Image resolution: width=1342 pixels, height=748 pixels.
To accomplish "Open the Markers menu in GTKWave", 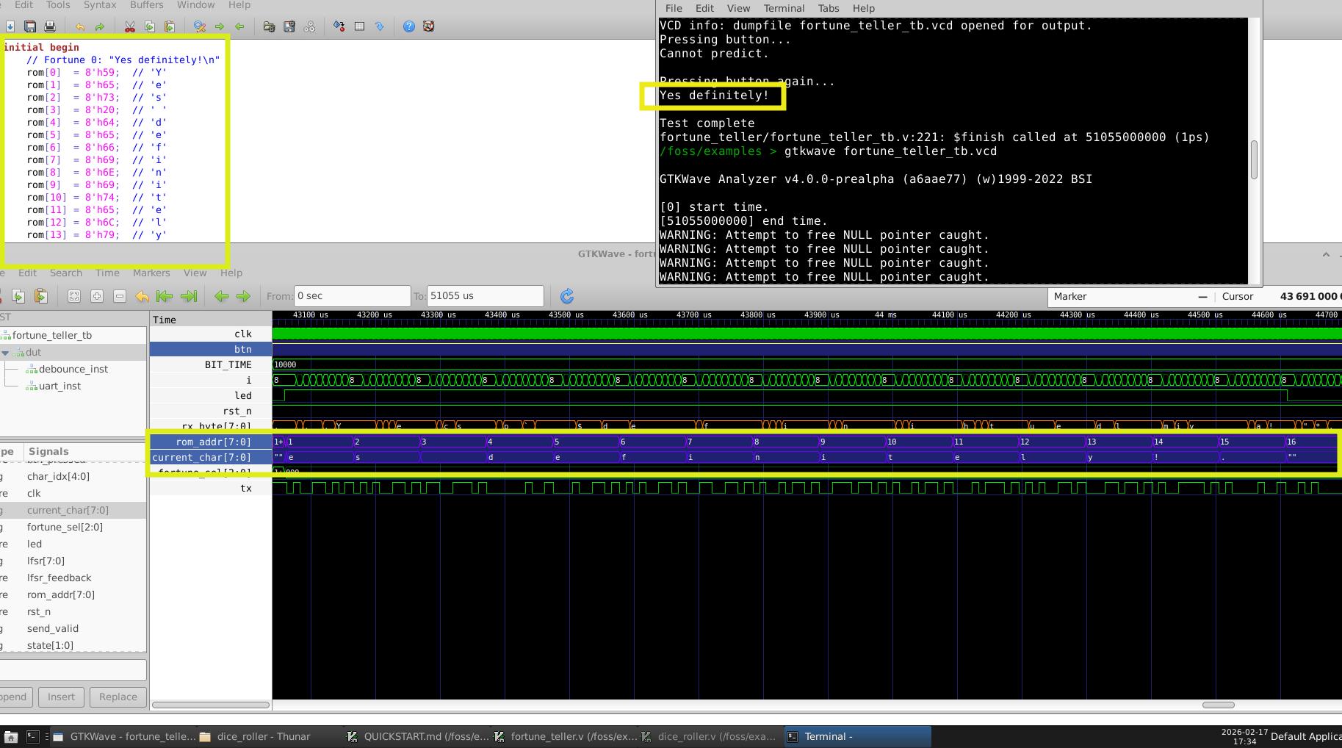I will pos(151,273).
